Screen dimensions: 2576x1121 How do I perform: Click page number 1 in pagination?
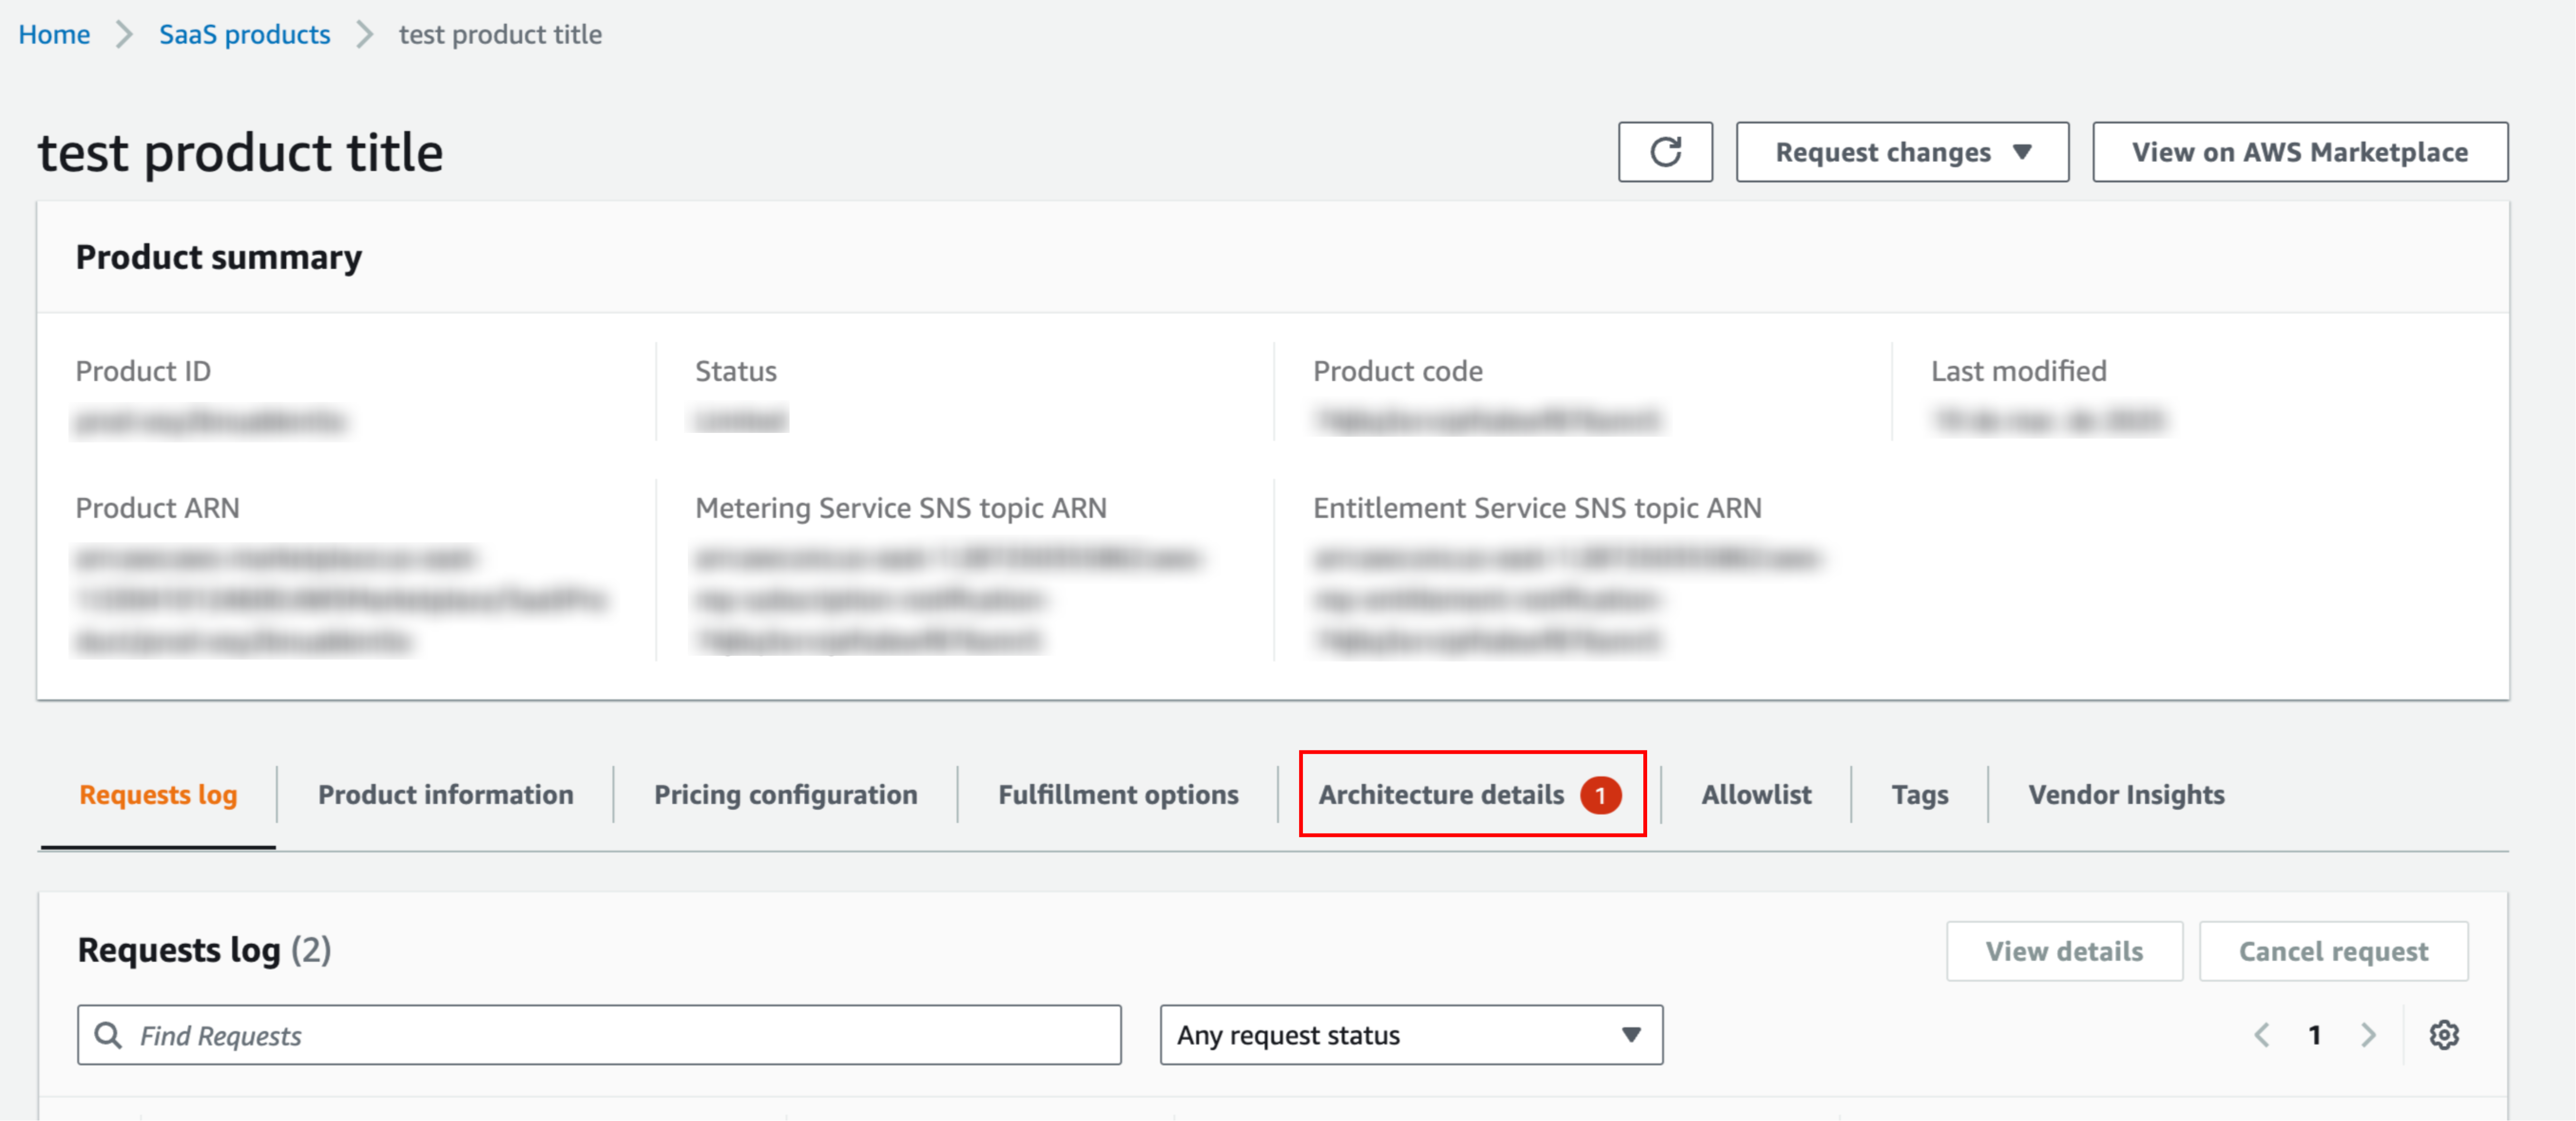2314,1035
